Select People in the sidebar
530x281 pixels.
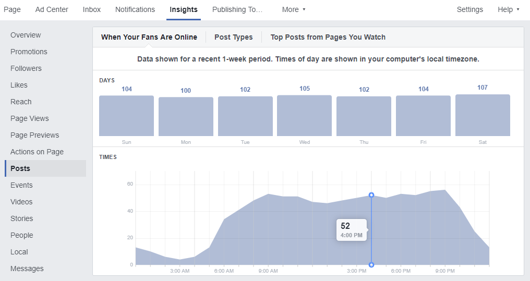[21, 236]
